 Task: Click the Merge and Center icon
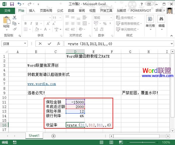(x=85, y=23)
